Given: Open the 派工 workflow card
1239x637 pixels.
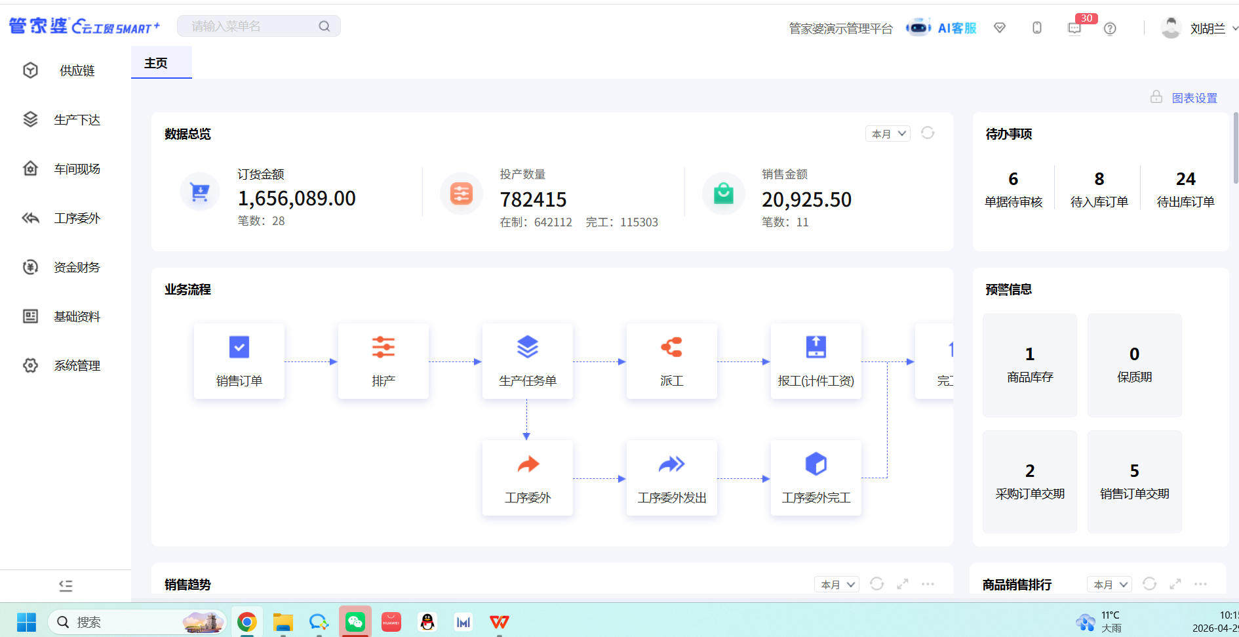Looking at the screenshot, I should 672,361.
